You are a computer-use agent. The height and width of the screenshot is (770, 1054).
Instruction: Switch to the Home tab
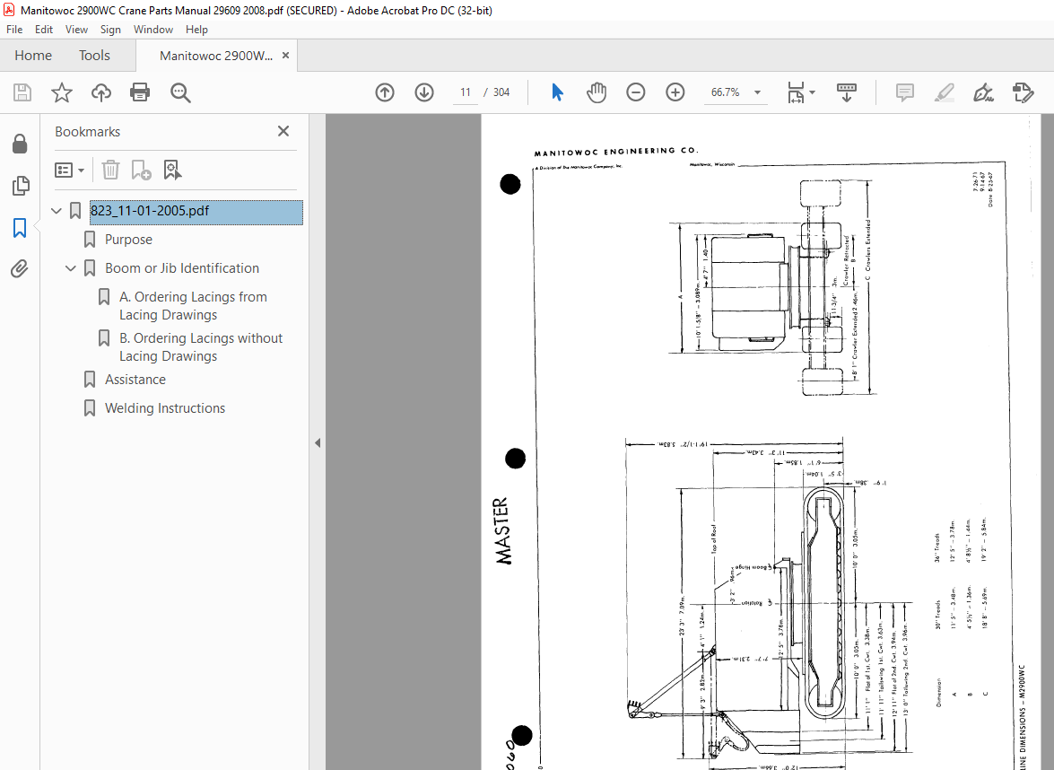click(33, 55)
